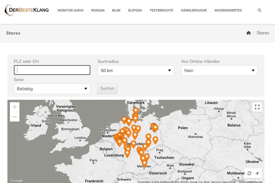Click the DerBesteKlang logo
Screen dimensions: 275x183
pyautogui.click(x=27, y=10)
